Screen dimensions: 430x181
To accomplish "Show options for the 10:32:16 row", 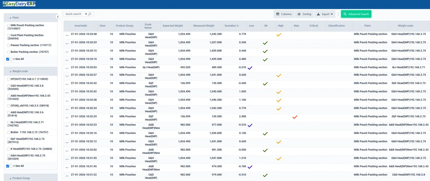I will click(67, 134).
